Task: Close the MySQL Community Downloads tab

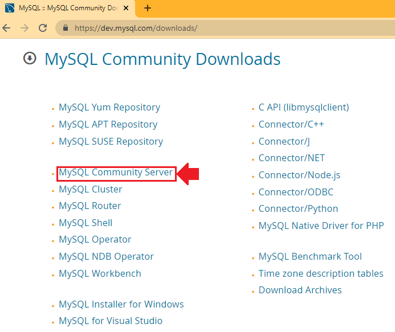Action: [127, 9]
